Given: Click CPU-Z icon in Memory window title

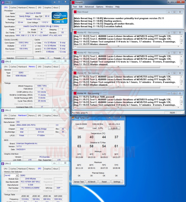Looking at the screenshot, I should pos(3,61).
